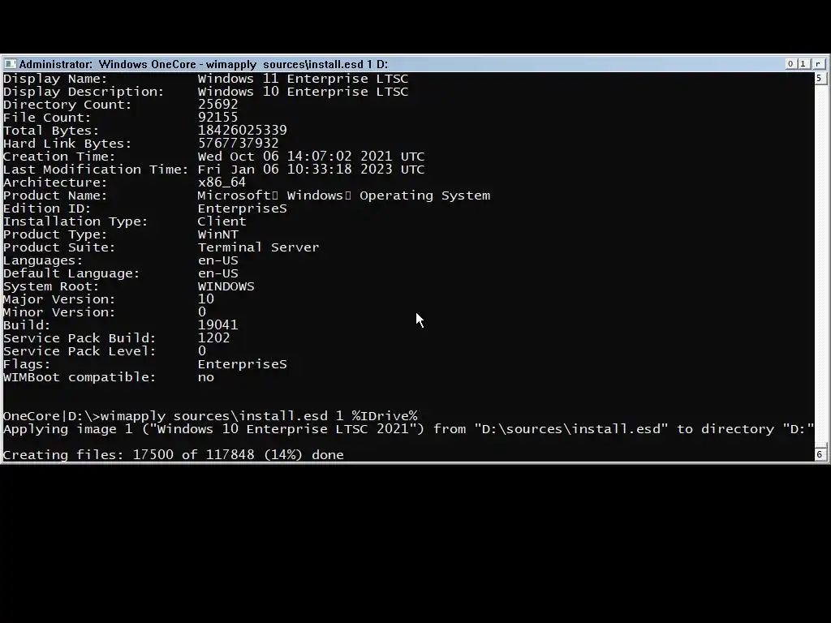
Task: Click the Edition ID value 'EnterpriseS'
Action: [x=242, y=208]
